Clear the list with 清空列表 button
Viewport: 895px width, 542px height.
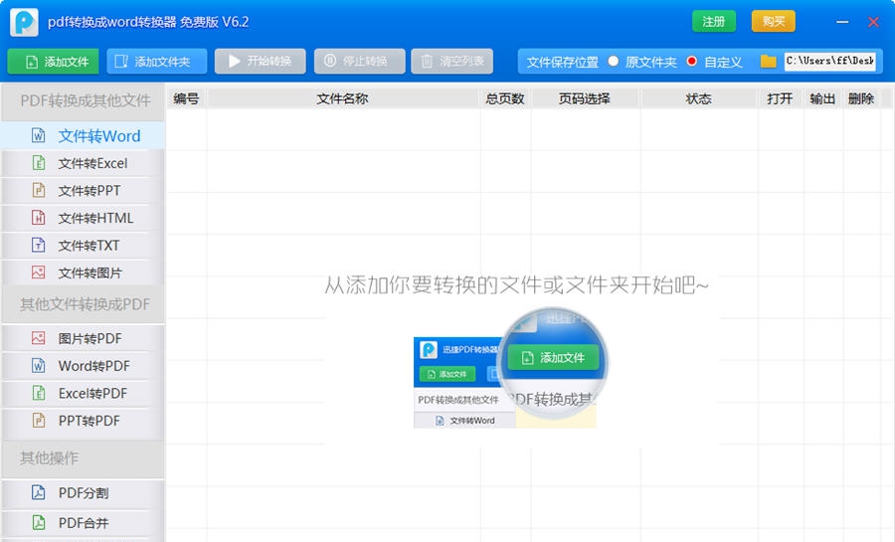pos(452,61)
